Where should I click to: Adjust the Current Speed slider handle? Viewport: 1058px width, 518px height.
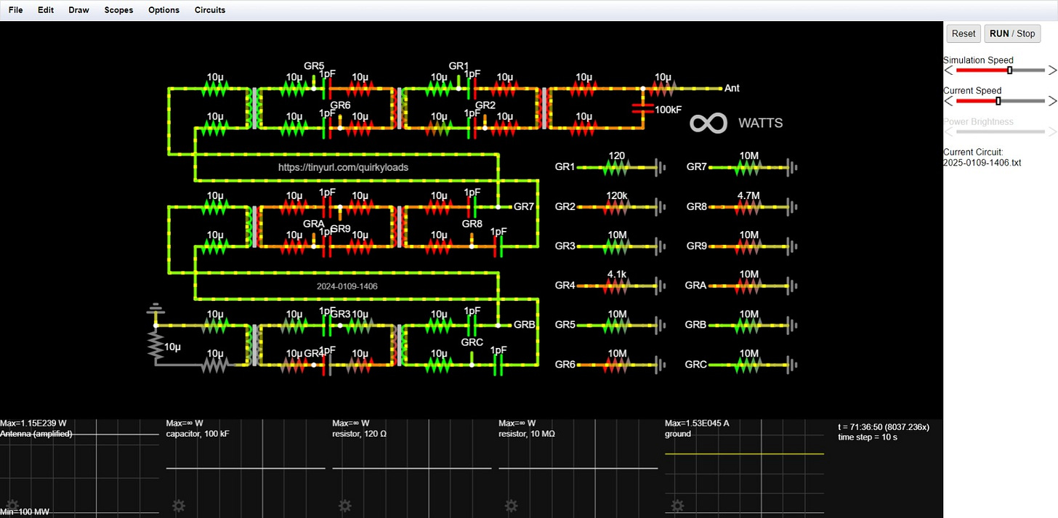998,101
